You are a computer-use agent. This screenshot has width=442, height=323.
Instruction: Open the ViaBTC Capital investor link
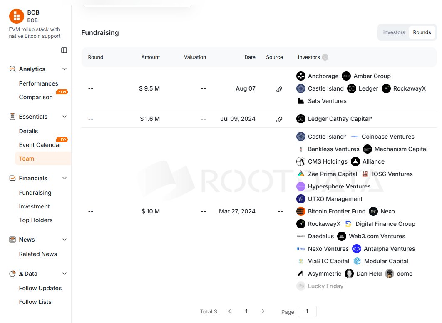pos(328,261)
